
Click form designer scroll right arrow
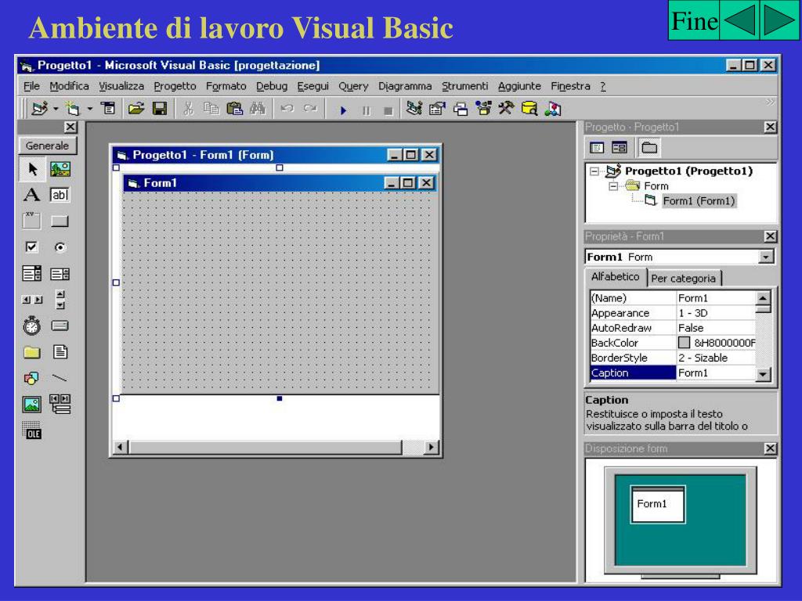click(432, 447)
